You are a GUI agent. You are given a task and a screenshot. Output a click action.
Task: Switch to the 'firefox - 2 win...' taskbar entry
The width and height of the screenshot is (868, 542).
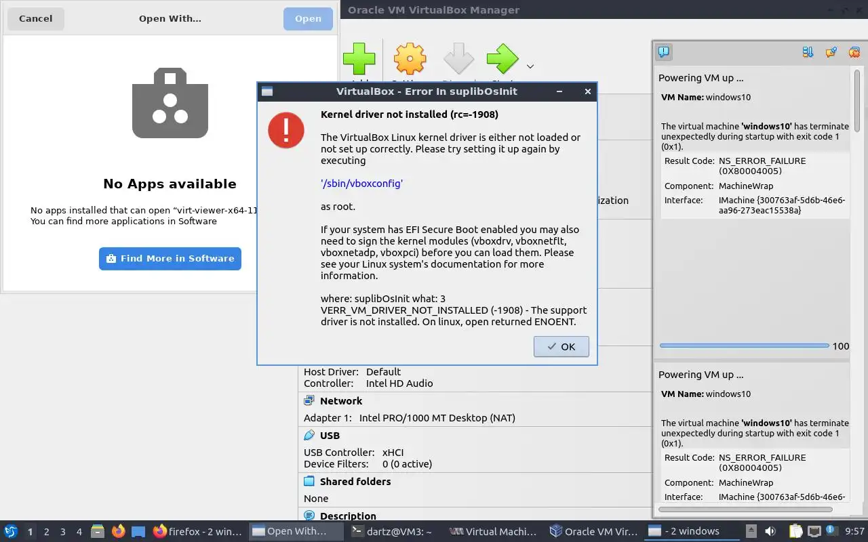click(x=197, y=532)
